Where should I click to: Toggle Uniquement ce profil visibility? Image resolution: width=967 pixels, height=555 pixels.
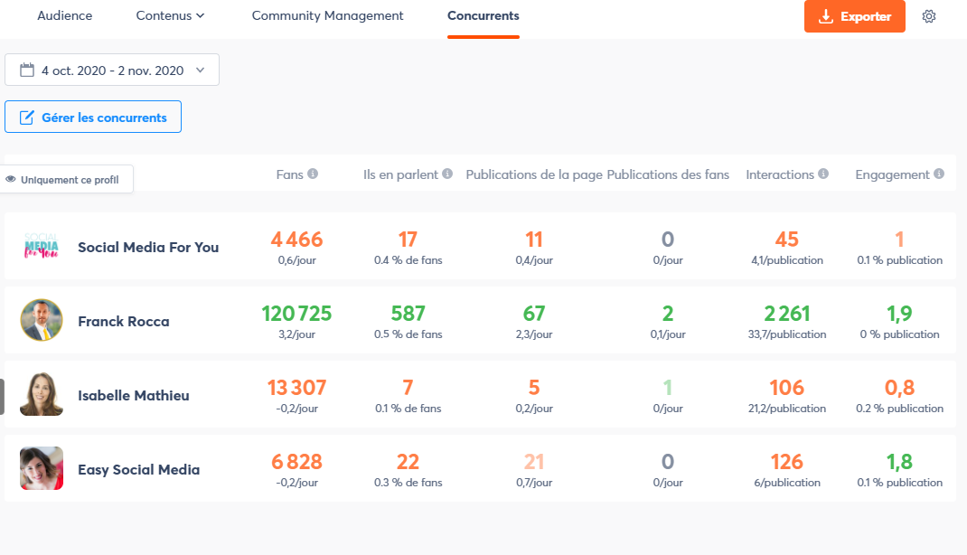click(69, 179)
